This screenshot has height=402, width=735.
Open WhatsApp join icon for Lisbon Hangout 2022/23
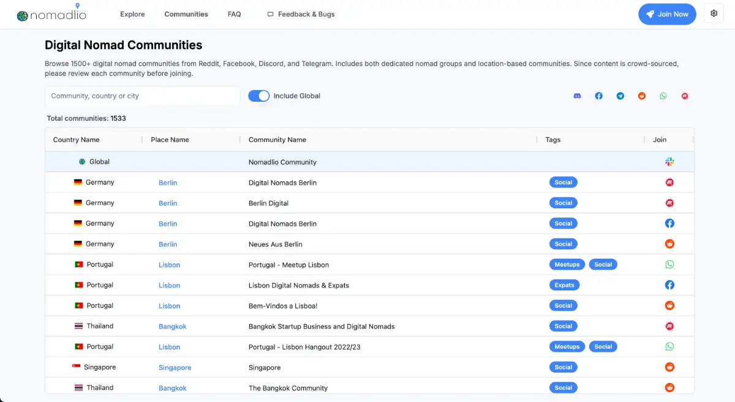pos(669,347)
